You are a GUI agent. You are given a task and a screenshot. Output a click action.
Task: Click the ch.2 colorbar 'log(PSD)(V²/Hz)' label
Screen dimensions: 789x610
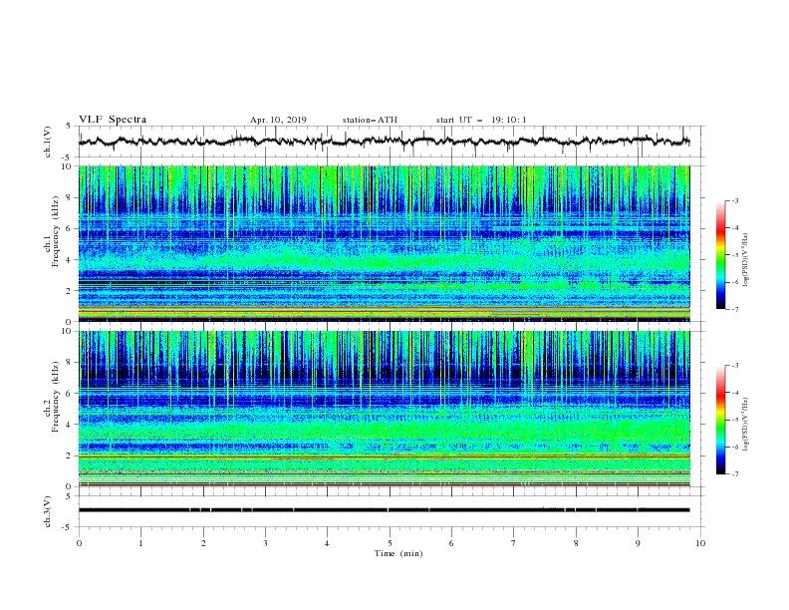(x=745, y=425)
